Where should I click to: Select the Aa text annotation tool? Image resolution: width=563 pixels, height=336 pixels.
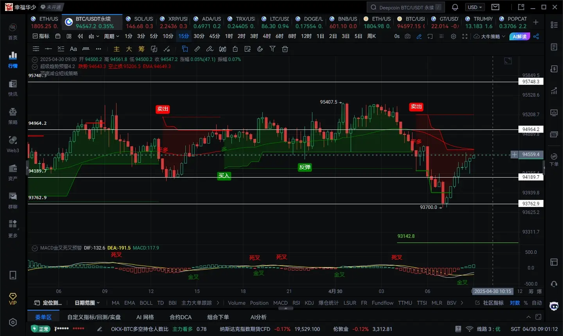73,49
